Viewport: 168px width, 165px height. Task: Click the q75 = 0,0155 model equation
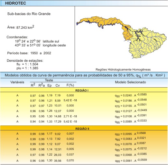pos(131,106)
